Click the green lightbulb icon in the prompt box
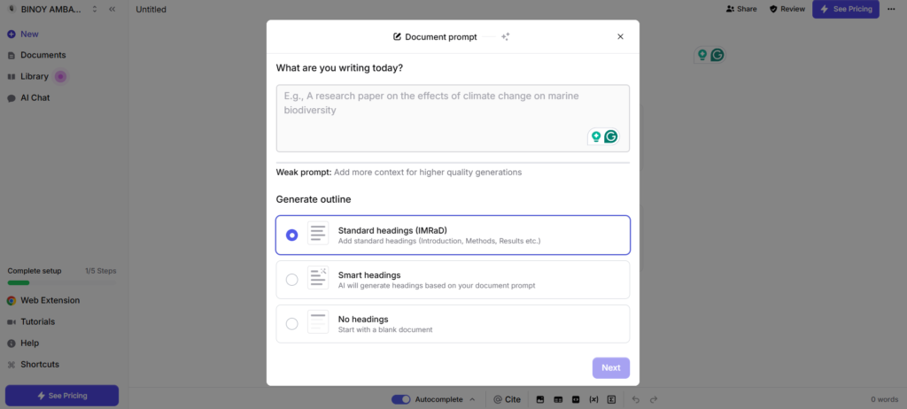The image size is (907, 409). 596,136
